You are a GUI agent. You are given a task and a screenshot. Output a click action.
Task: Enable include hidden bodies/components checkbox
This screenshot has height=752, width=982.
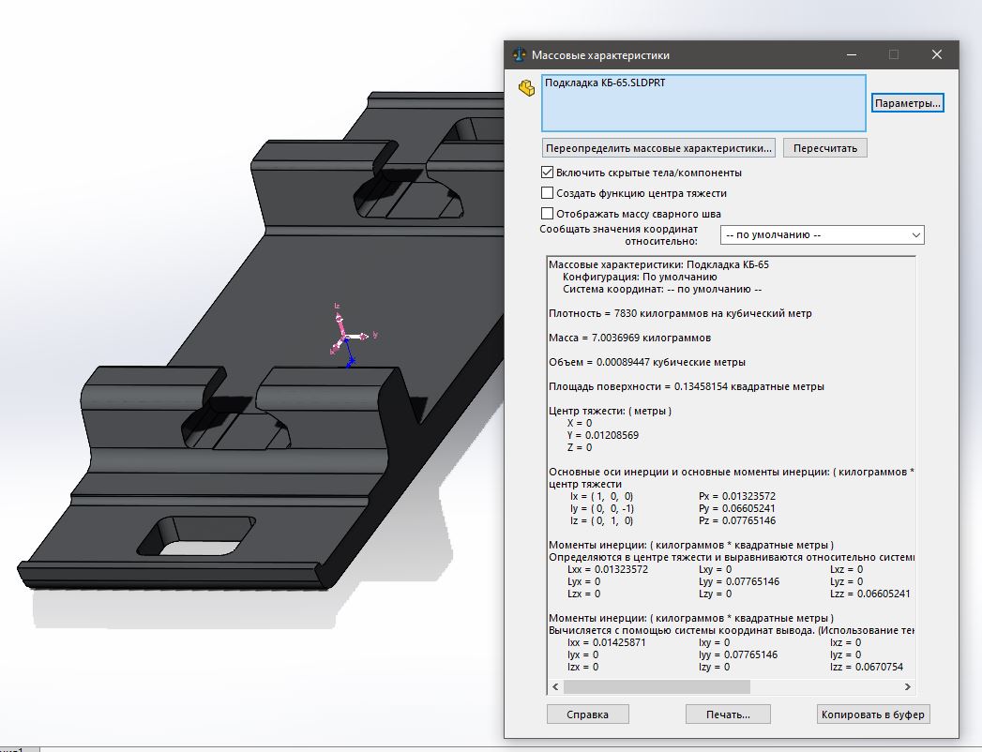click(547, 173)
